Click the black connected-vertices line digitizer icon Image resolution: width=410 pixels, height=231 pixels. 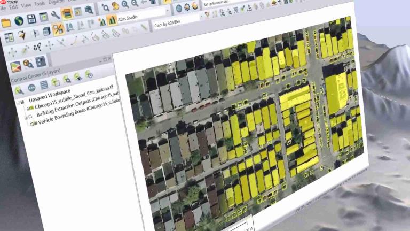pos(37,47)
